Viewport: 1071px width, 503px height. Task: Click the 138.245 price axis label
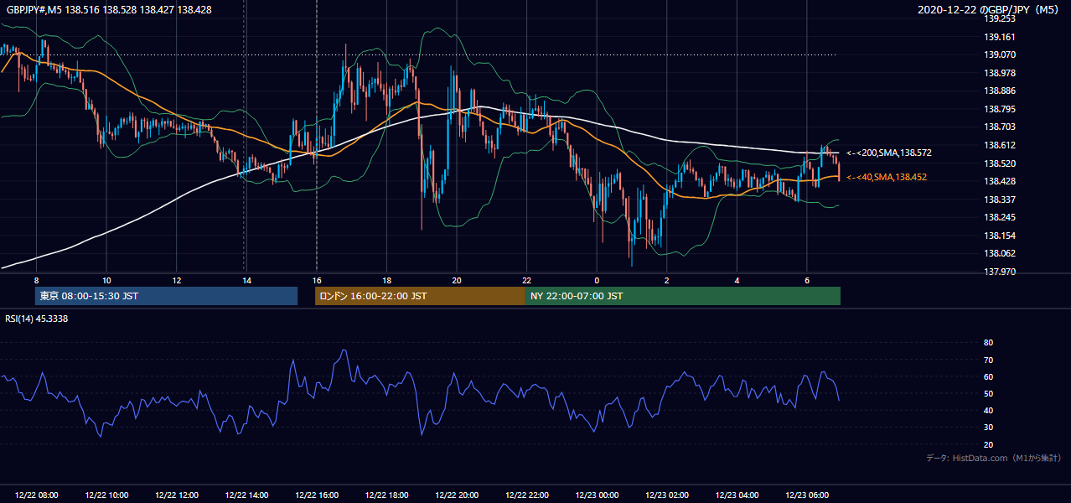(x=1000, y=217)
